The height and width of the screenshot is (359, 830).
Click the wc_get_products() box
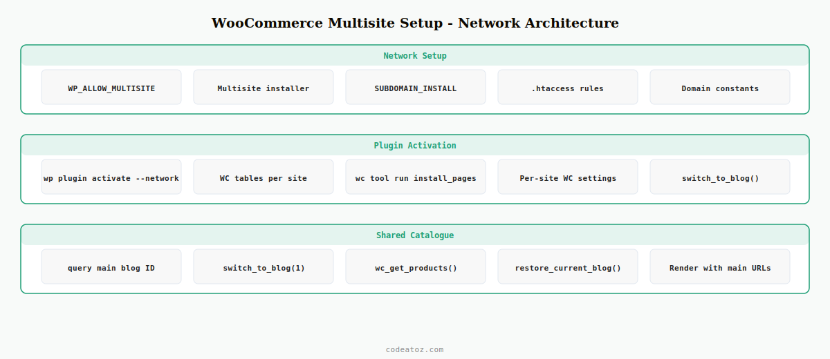tap(416, 267)
